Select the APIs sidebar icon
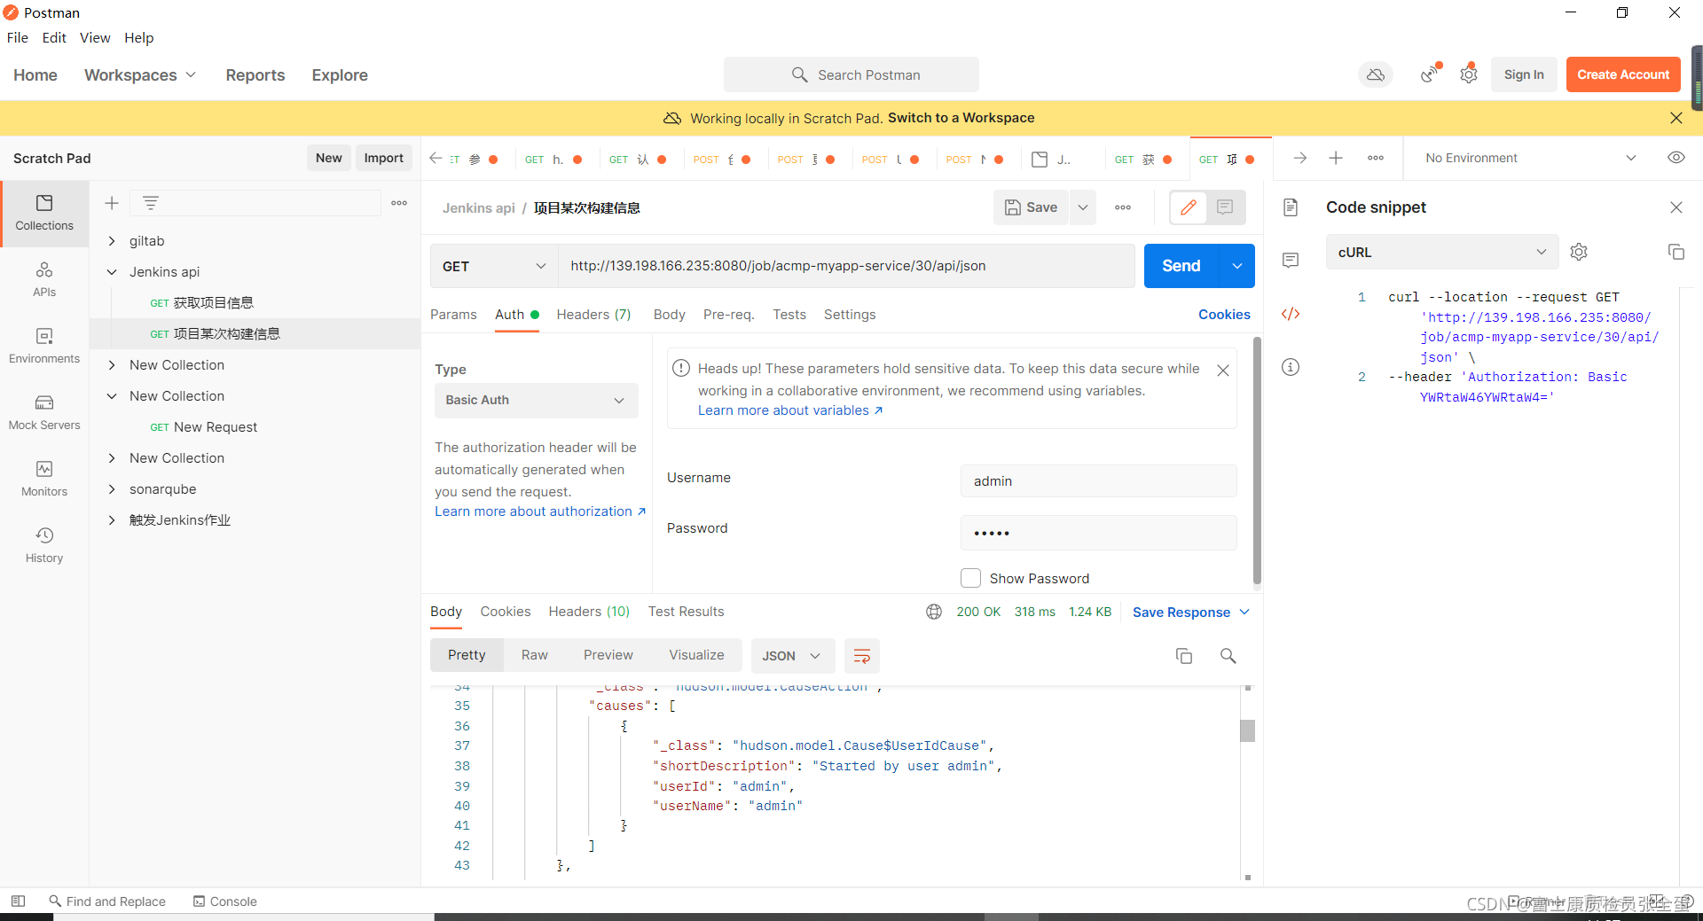 tap(44, 279)
